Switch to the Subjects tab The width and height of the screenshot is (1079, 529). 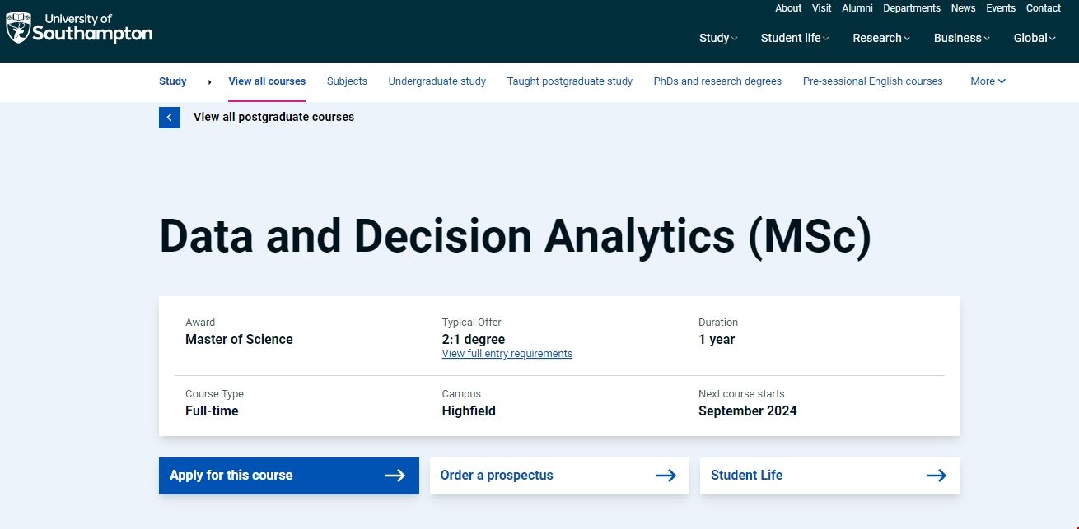[x=347, y=81]
